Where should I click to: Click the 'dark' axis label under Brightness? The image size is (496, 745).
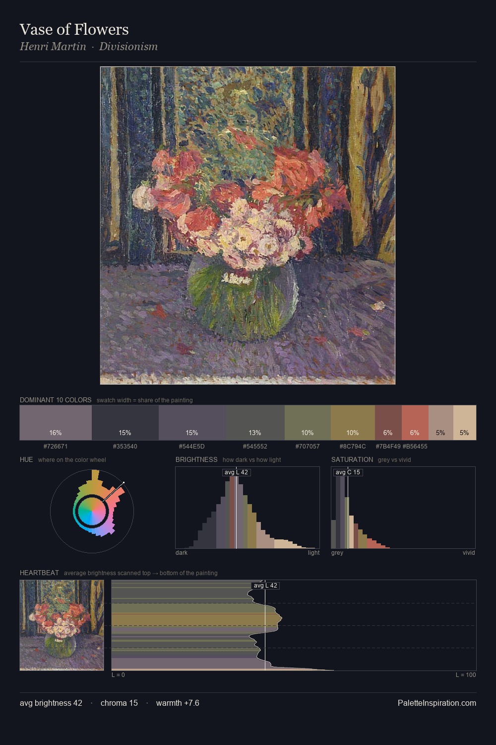tap(182, 553)
